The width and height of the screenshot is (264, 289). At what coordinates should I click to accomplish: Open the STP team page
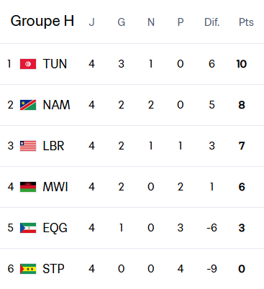[53, 269]
